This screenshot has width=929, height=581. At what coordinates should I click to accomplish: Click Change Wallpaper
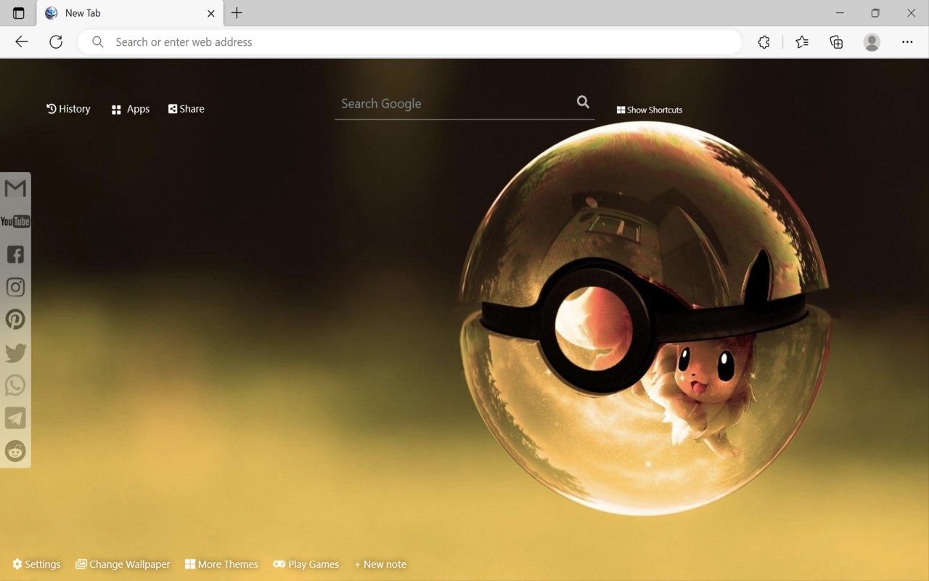point(123,564)
